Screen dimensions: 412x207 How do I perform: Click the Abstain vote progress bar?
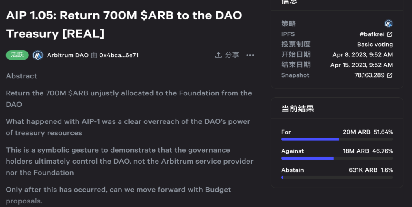tap(337, 177)
